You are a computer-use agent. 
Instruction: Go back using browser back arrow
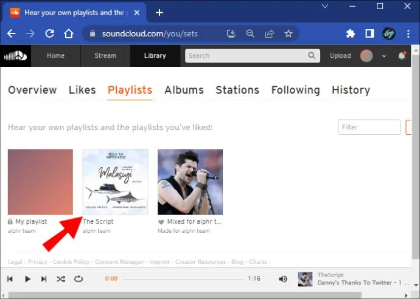pos(11,33)
